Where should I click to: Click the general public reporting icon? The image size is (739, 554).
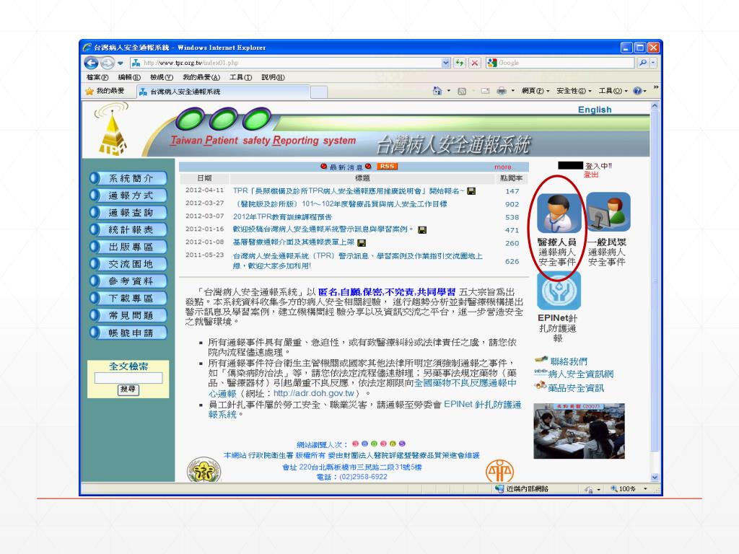click(608, 211)
